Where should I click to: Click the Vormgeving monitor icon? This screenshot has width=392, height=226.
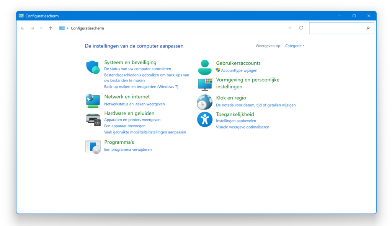pyautogui.click(x=205, y=84)
